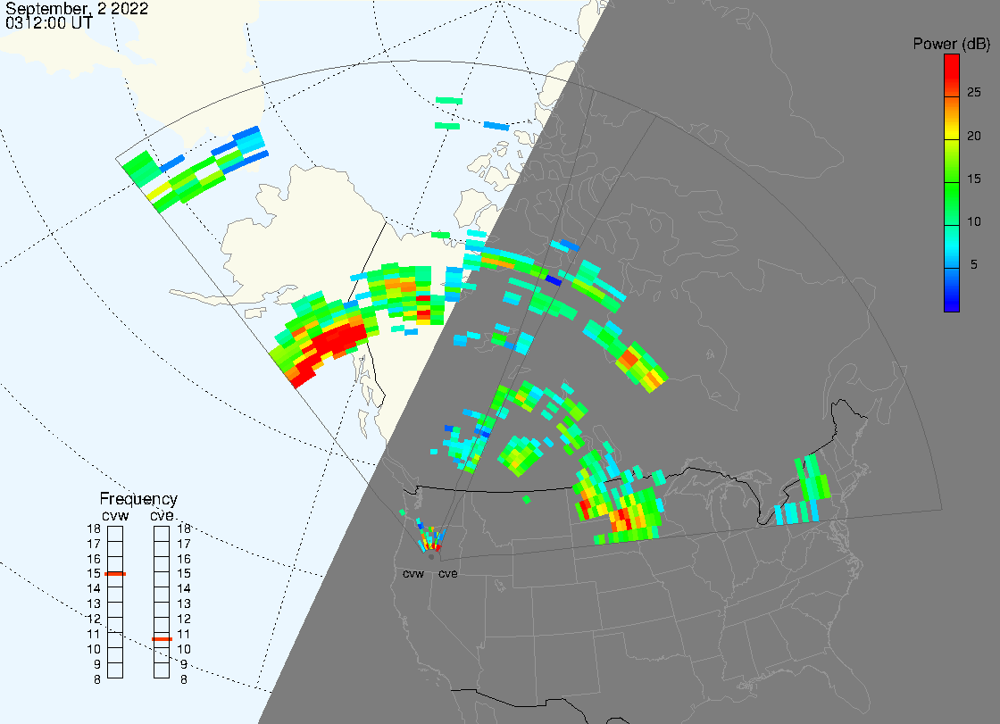Click the date text 'September, 2 2022'

(x=77, y=8)
